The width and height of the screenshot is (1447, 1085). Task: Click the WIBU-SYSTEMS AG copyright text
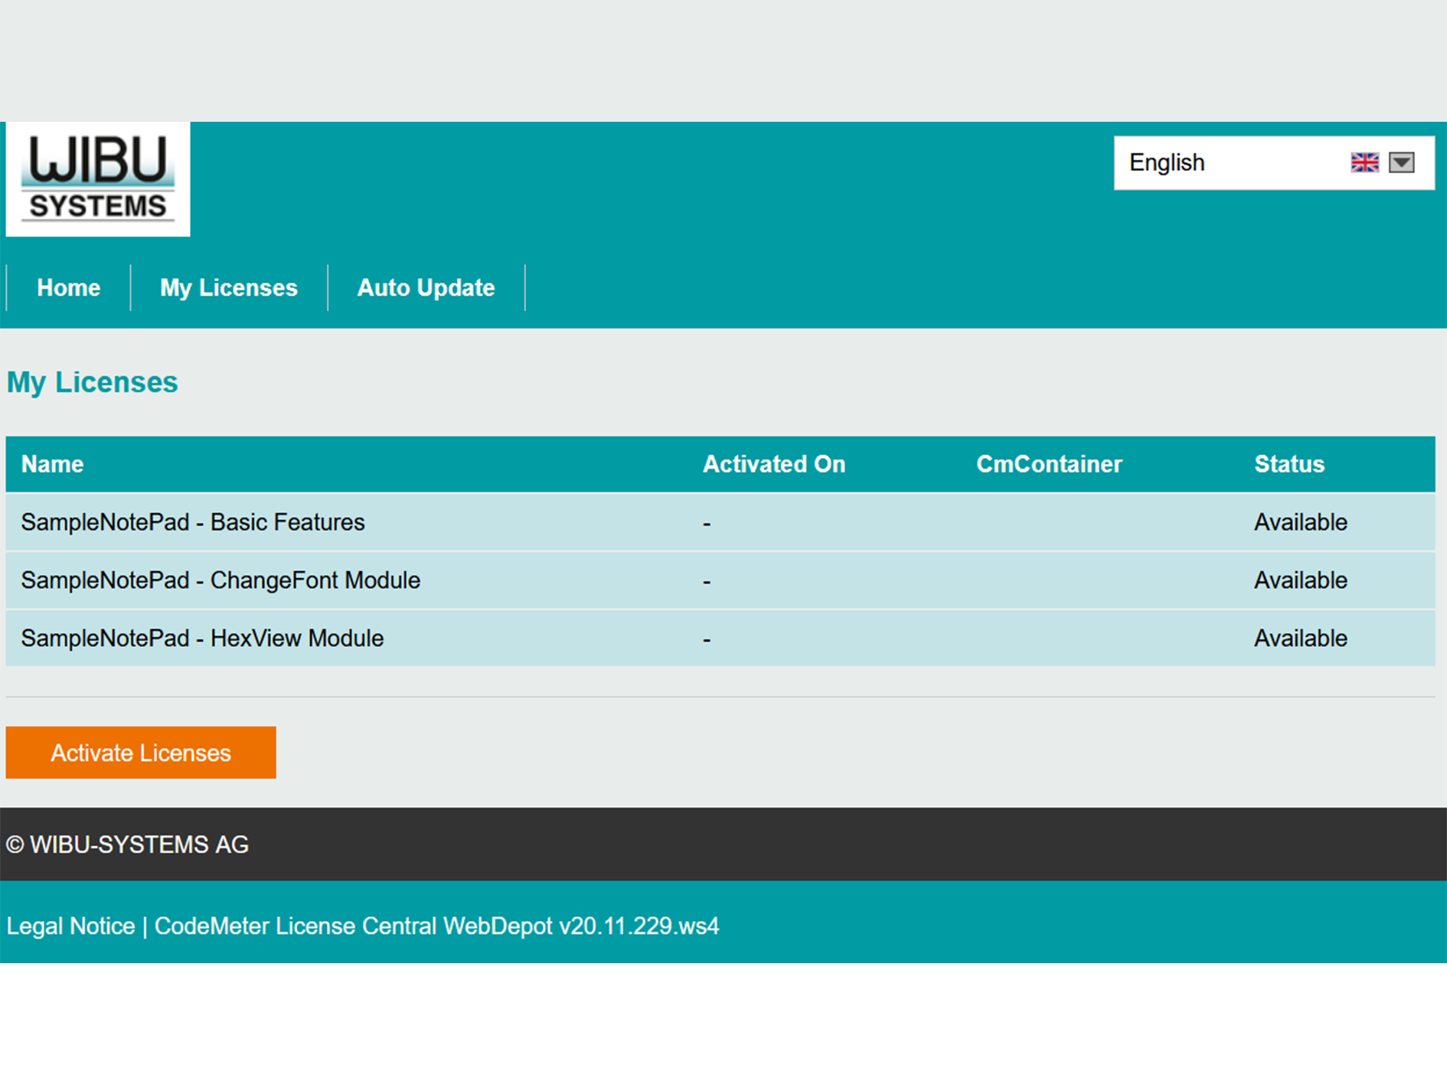coord(127,845)
